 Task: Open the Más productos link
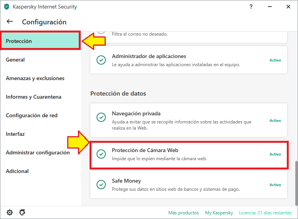183,213
